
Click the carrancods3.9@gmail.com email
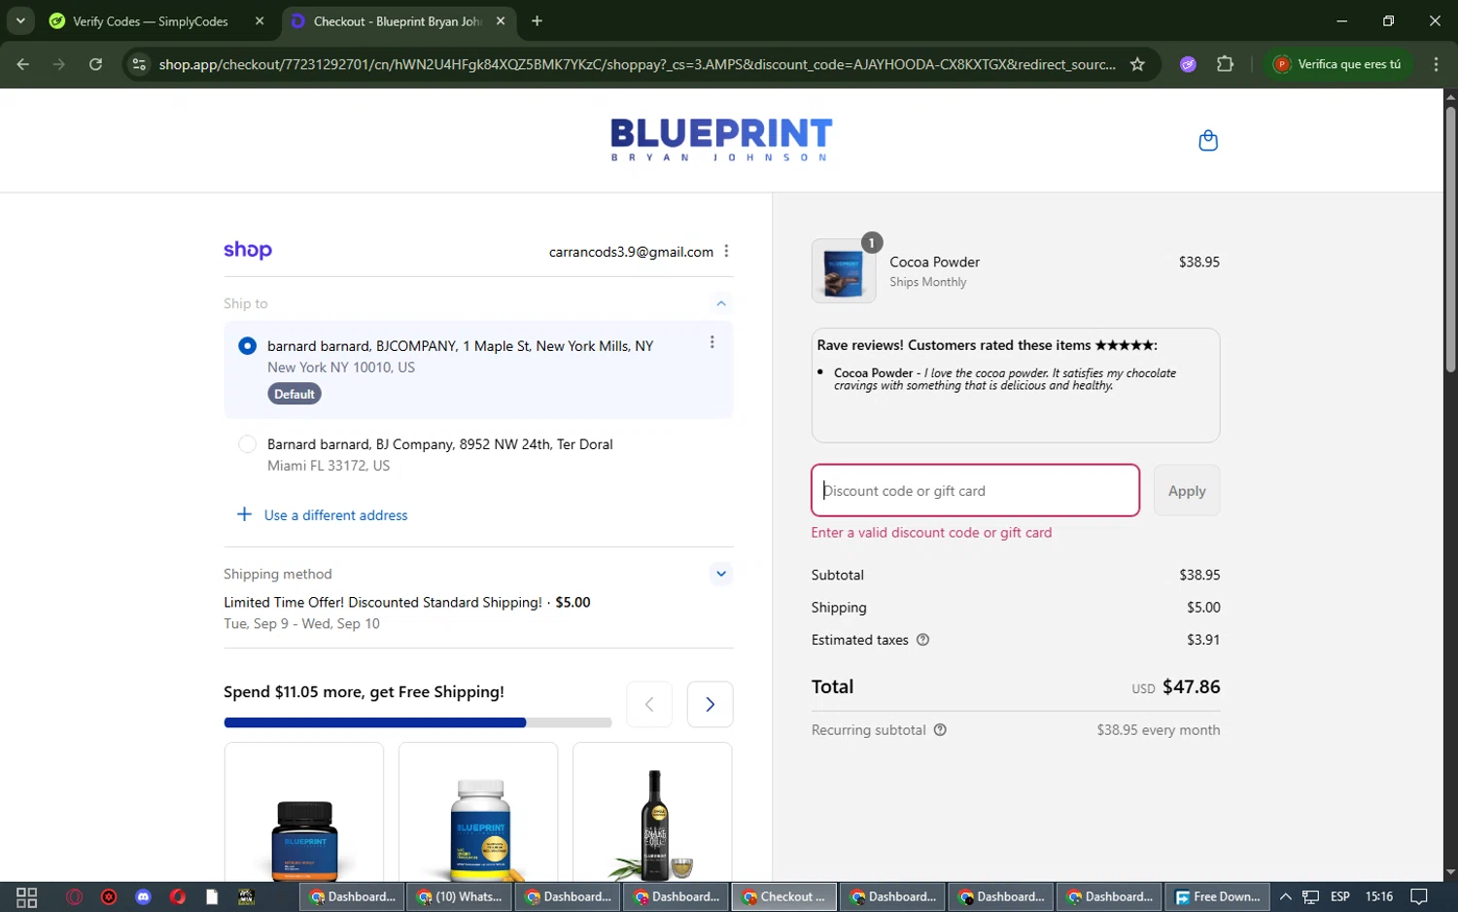(x=631, y=252)
